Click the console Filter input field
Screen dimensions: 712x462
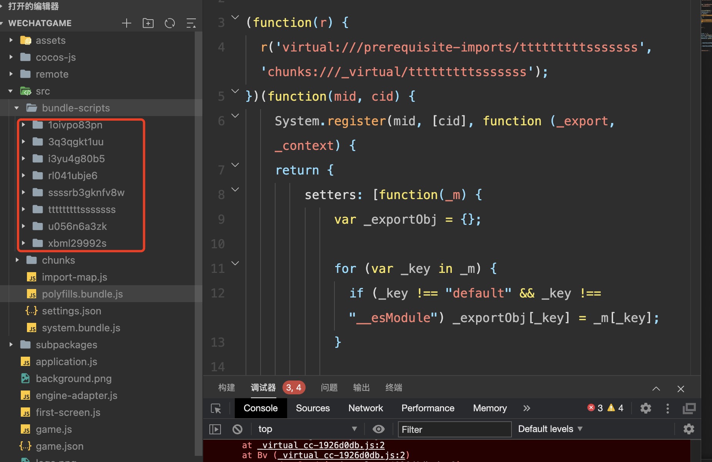tap(455, 429)
